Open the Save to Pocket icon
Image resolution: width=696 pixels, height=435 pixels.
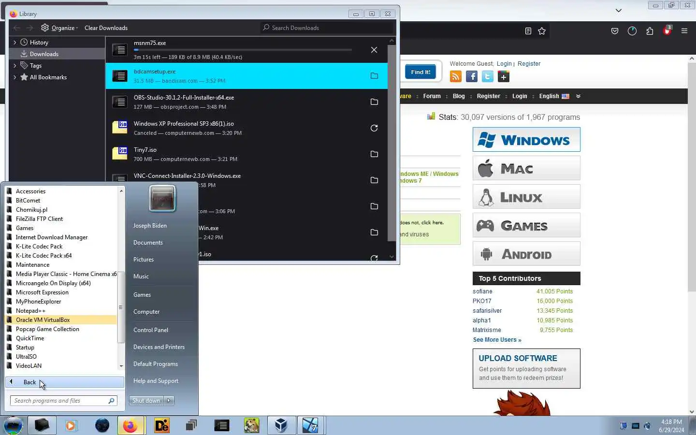pyautogui.click(x=615, y=31)
